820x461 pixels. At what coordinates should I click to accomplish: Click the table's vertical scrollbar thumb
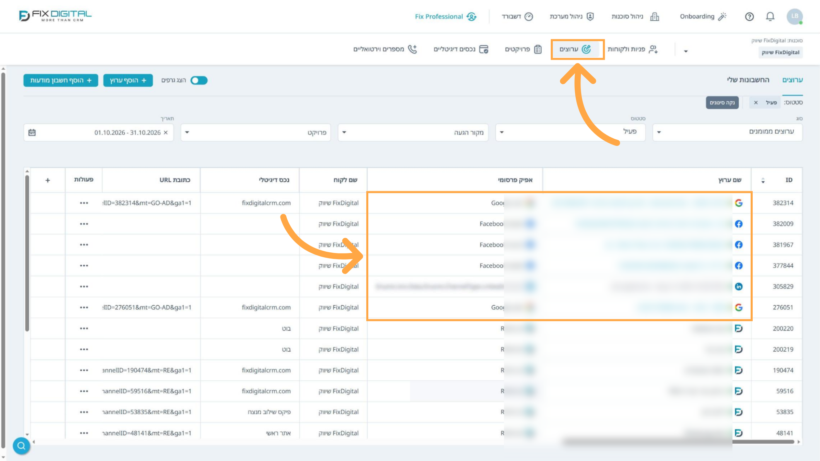[x=27, y=253]
